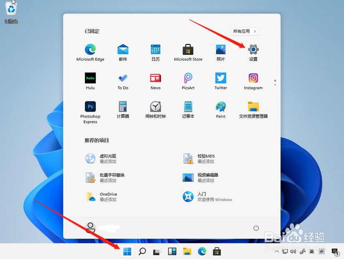
Task: Click the 英 input language indicator
Action: coord(312,252)
